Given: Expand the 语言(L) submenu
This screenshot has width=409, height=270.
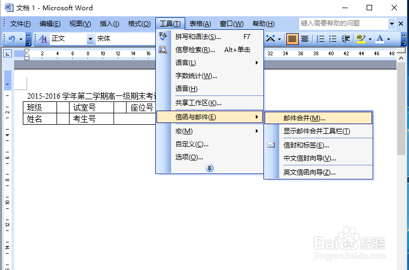Looking at the screenshot, I should tap(210, 63).
